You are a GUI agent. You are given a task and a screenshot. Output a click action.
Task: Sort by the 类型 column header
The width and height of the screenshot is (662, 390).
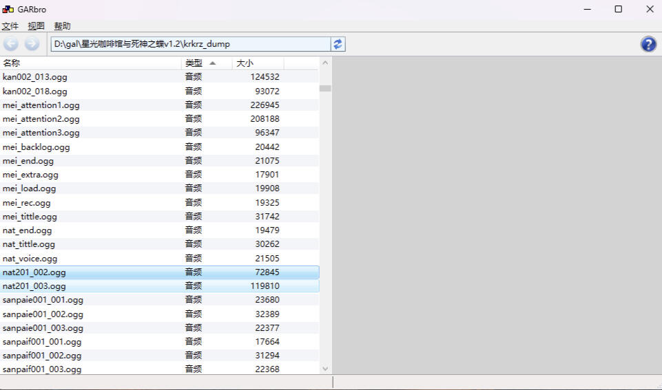tap(207, 63)
